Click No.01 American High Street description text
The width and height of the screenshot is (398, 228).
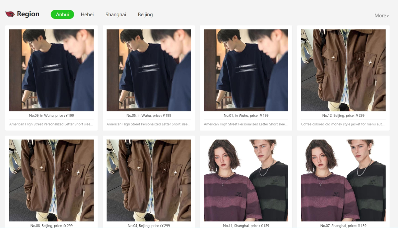click(x=246, y=124)
